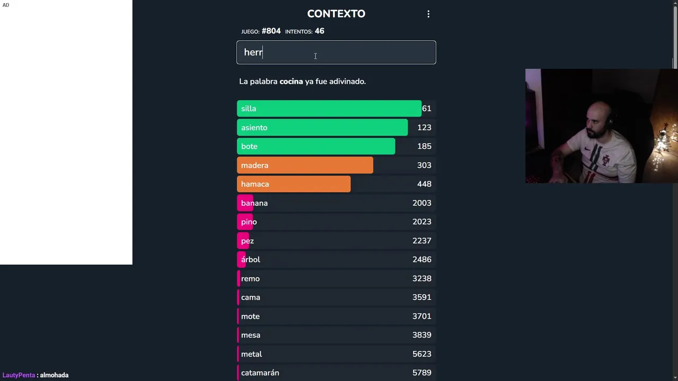Click the 'bote' guess bar

316,147
